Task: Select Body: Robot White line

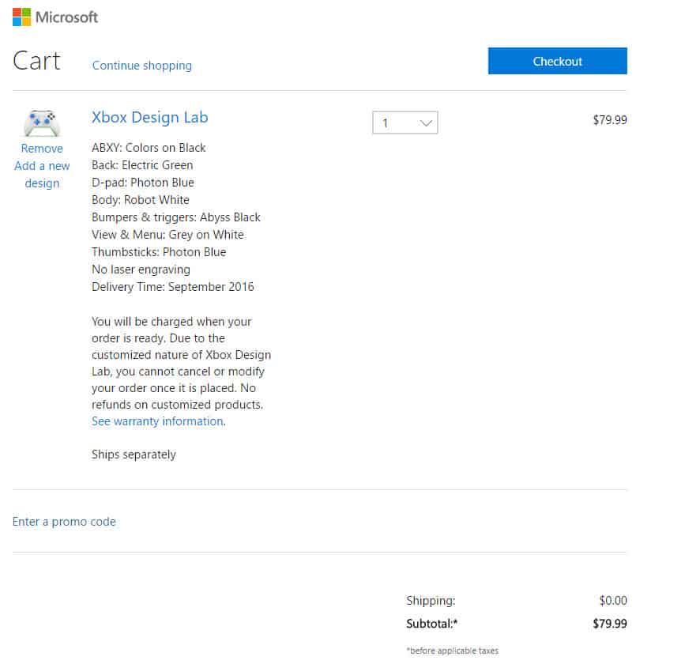Action: 141,200
